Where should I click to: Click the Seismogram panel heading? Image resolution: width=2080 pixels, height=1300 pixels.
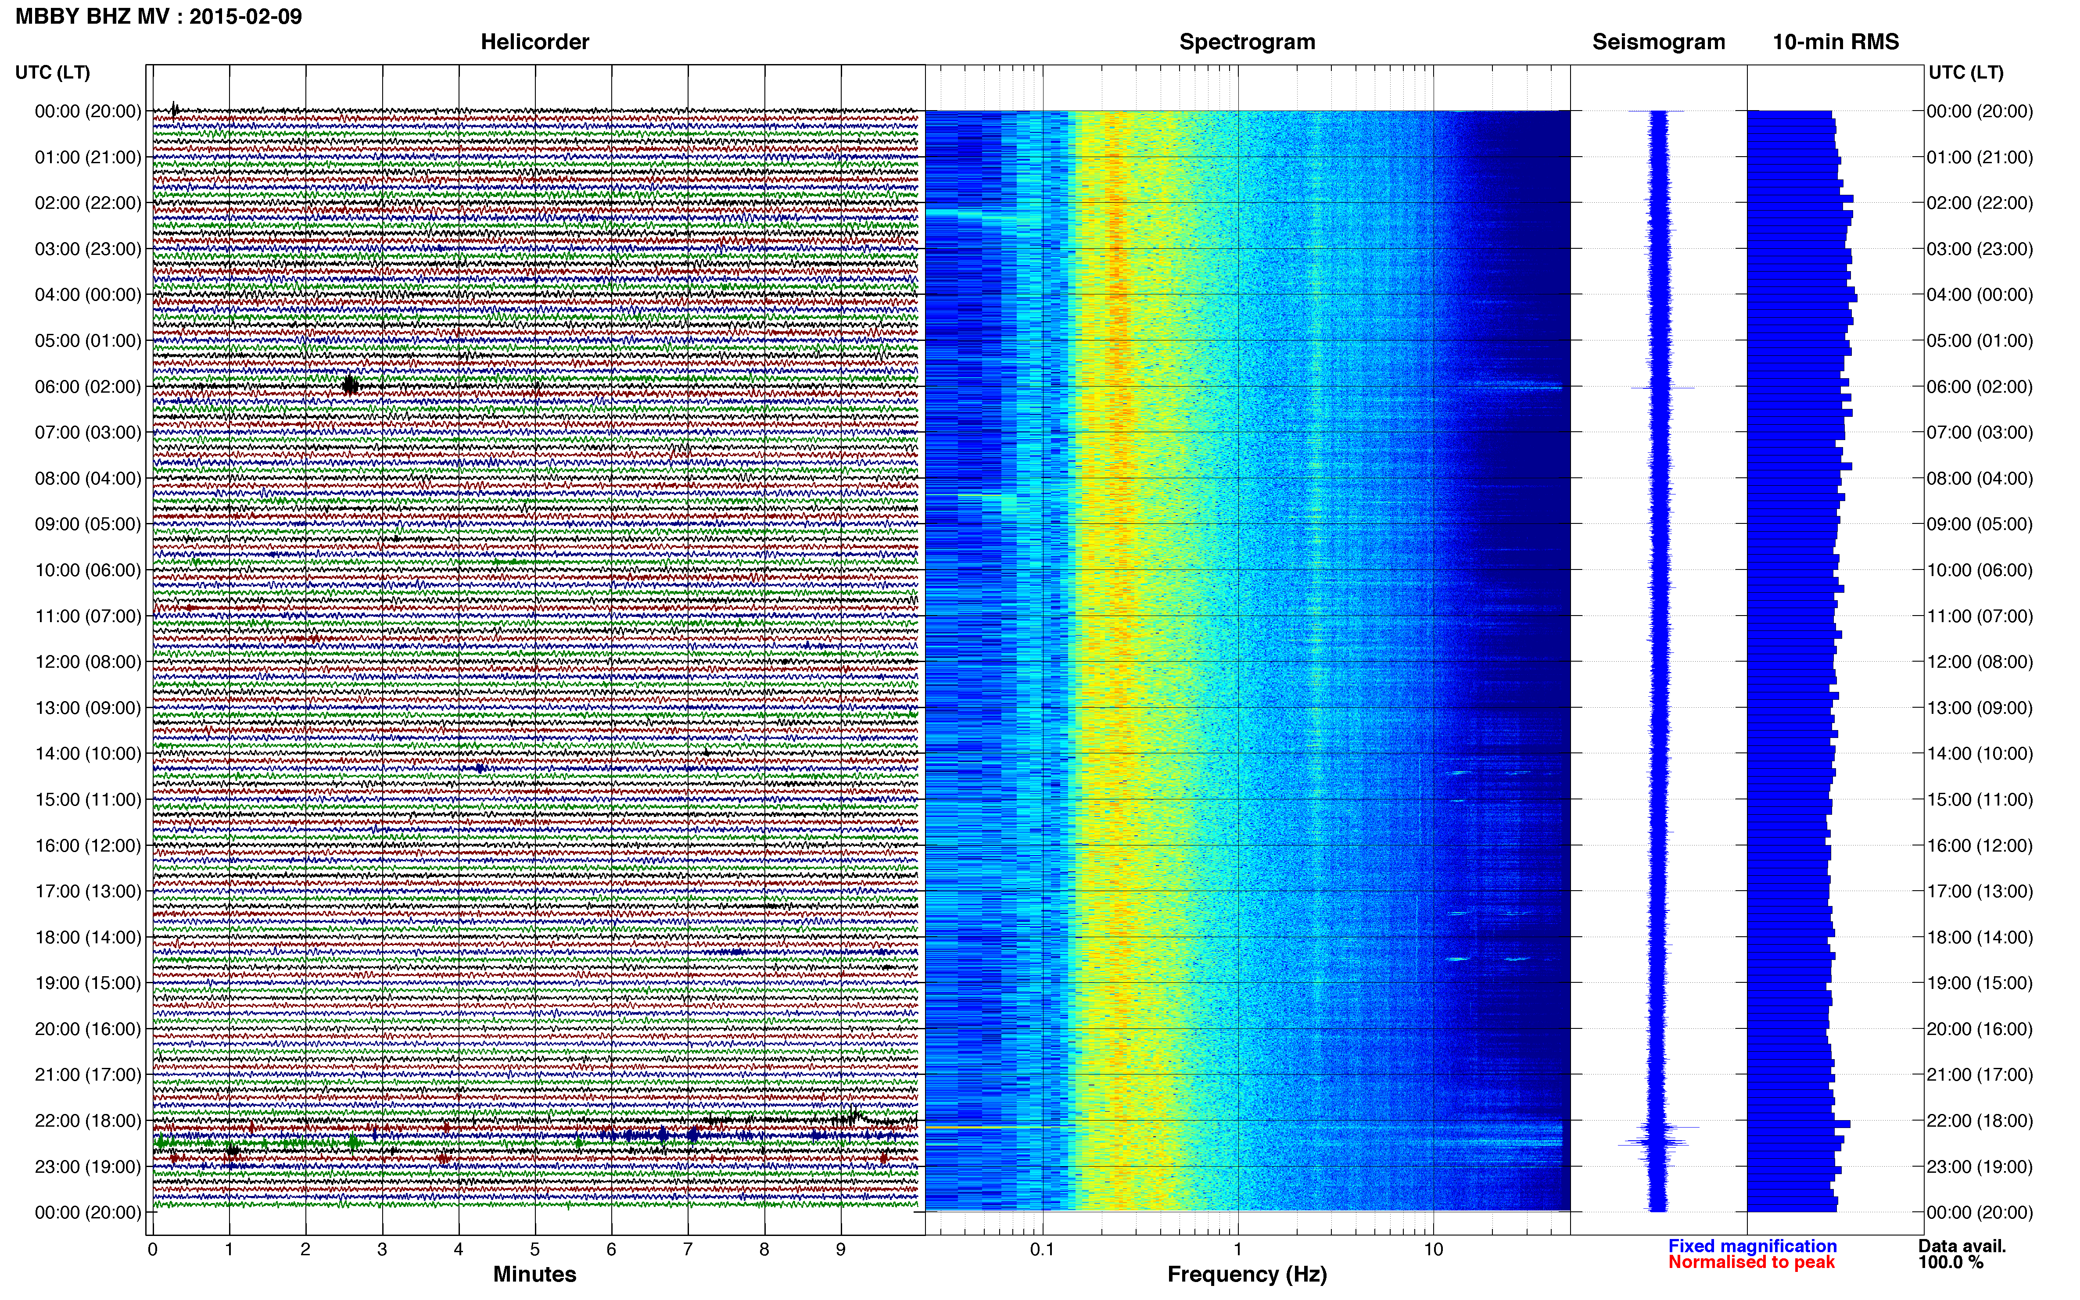pos(1659,42)
